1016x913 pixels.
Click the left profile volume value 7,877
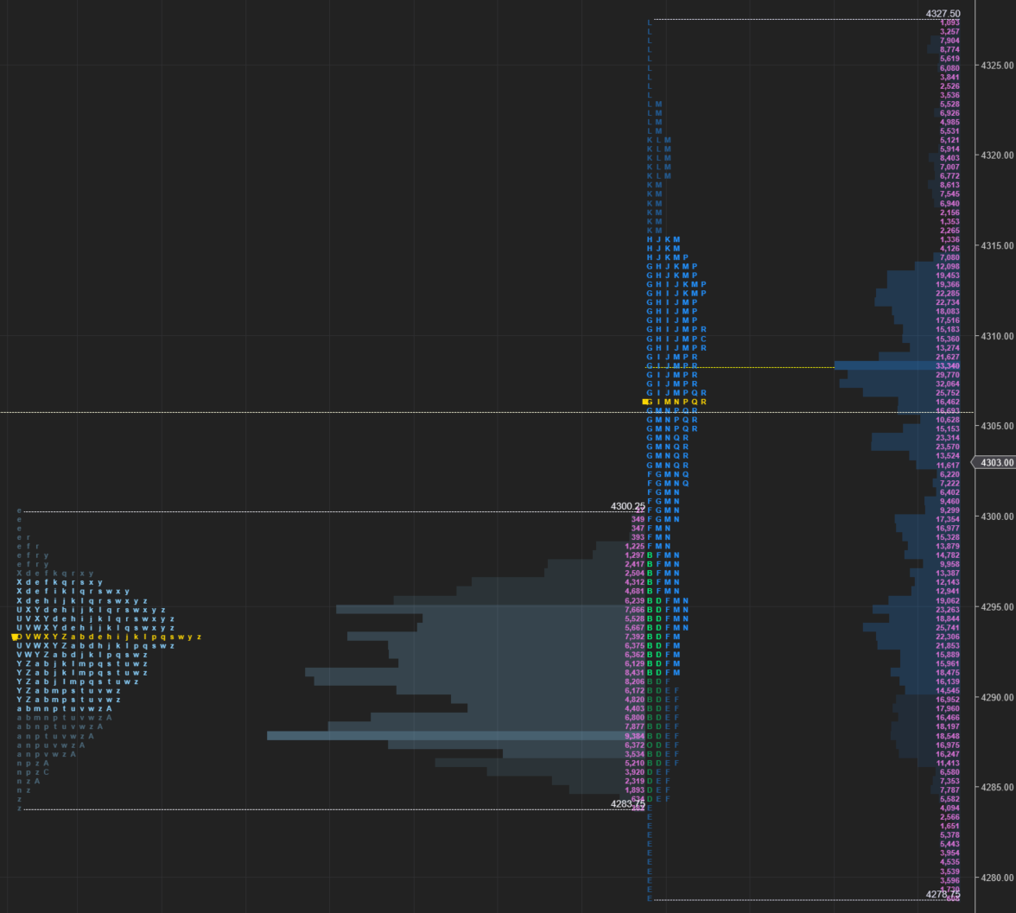tap(635, 727)
